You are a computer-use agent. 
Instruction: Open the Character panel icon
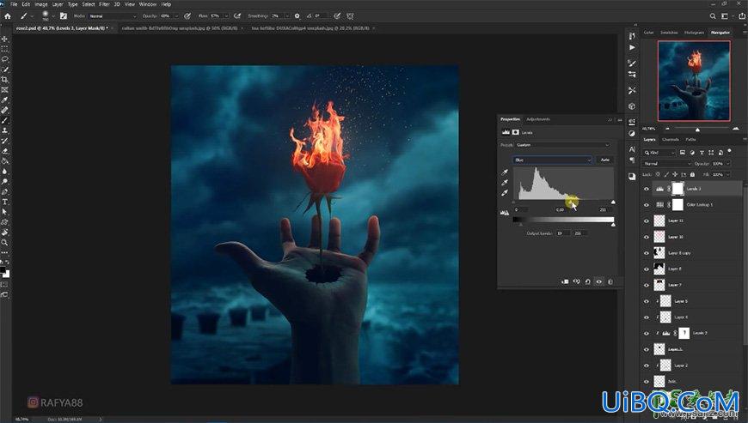pyautogui.click(x=632, y=149)
